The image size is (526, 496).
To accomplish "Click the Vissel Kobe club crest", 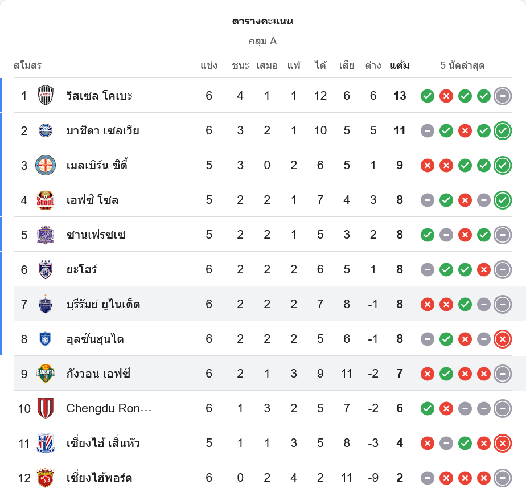I will (x=46, y=95).
